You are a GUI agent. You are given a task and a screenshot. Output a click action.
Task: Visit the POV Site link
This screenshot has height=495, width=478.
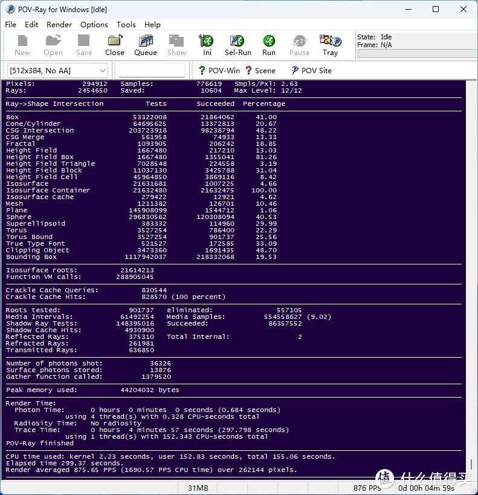pyautogui.click(x=312, y=70)
